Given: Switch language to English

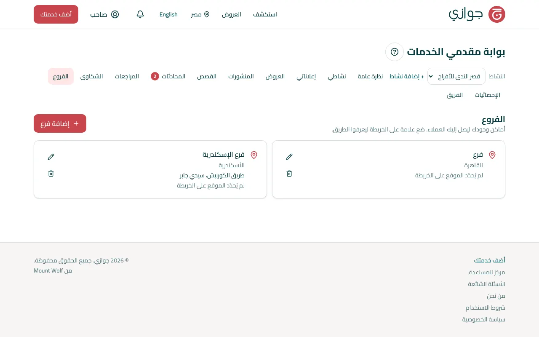Looking at the screenshot, I should point(168,14).
